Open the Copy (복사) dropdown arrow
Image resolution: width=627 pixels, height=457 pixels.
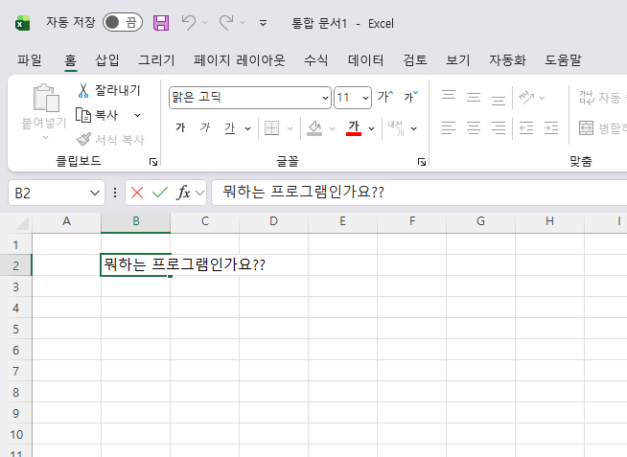(137, 114)
